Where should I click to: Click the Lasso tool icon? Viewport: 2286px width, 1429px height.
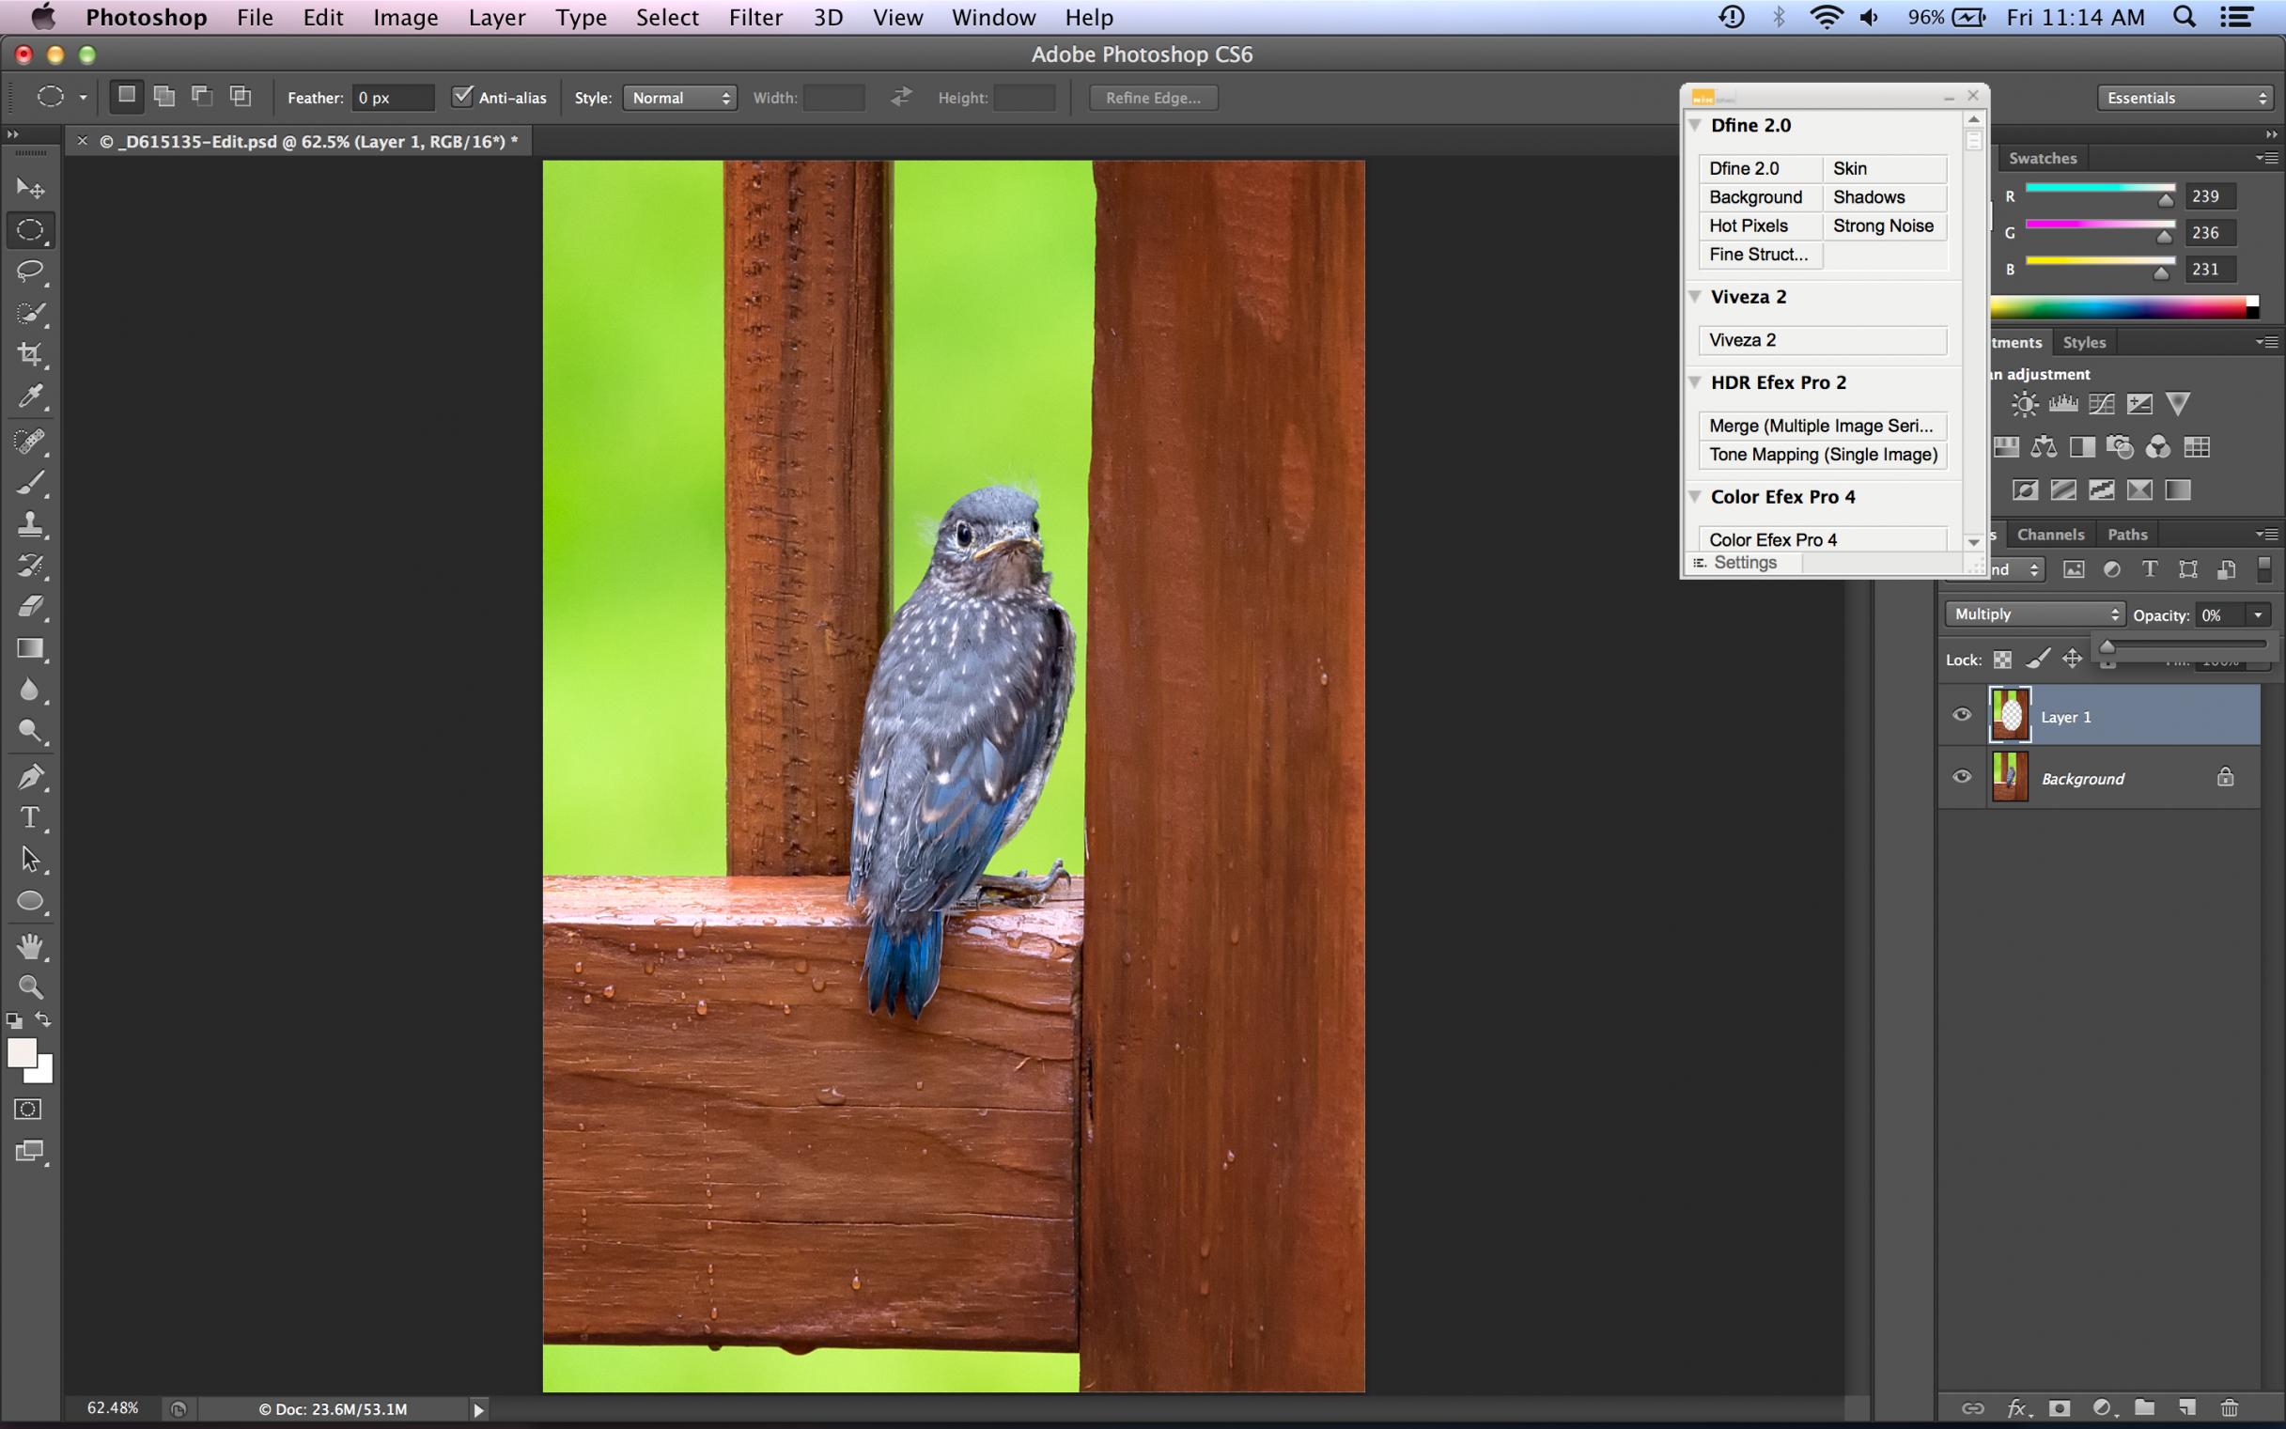pos(30,272)
